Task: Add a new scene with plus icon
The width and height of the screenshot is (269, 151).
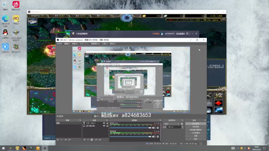Action: (x=58, y=140)
